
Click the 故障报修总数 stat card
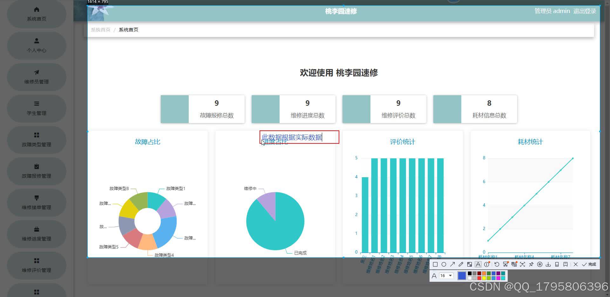(203, 109)
